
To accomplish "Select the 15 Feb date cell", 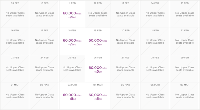I will (x=185, y=14).
